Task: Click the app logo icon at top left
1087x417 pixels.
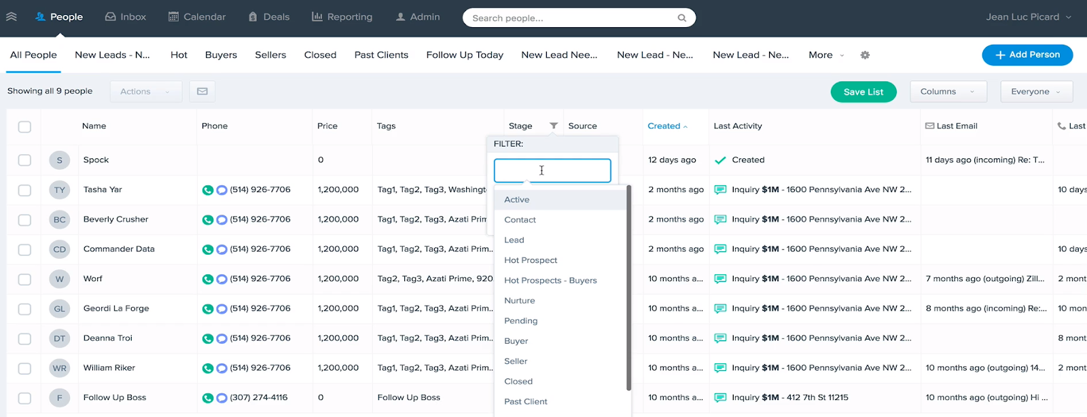Action: click(12, 17)
